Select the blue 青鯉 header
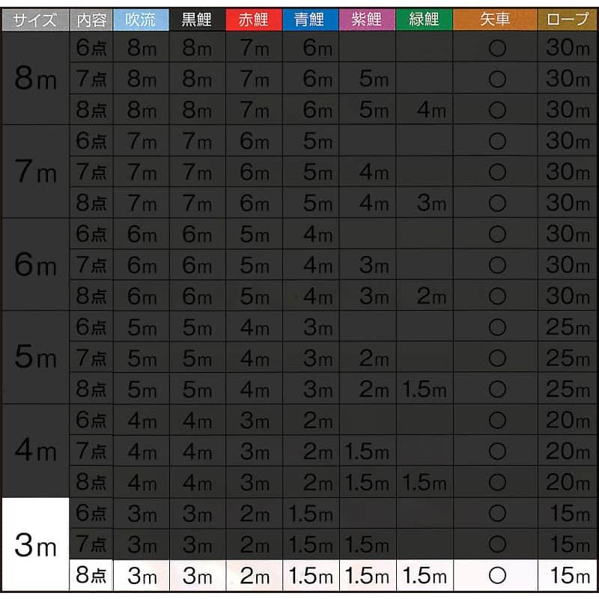 point(311,20)
